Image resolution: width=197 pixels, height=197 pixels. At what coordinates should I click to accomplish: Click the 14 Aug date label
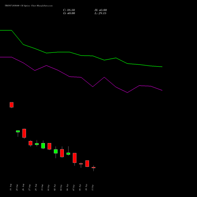click(x=11, y=187)
